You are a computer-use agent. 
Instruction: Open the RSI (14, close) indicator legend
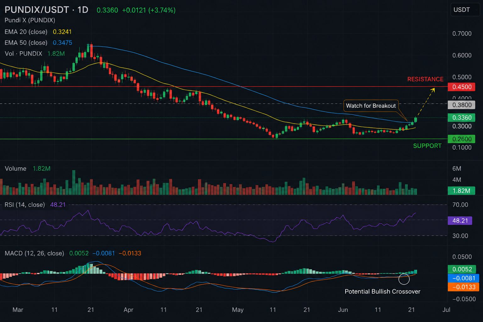[x=25, y=205]
